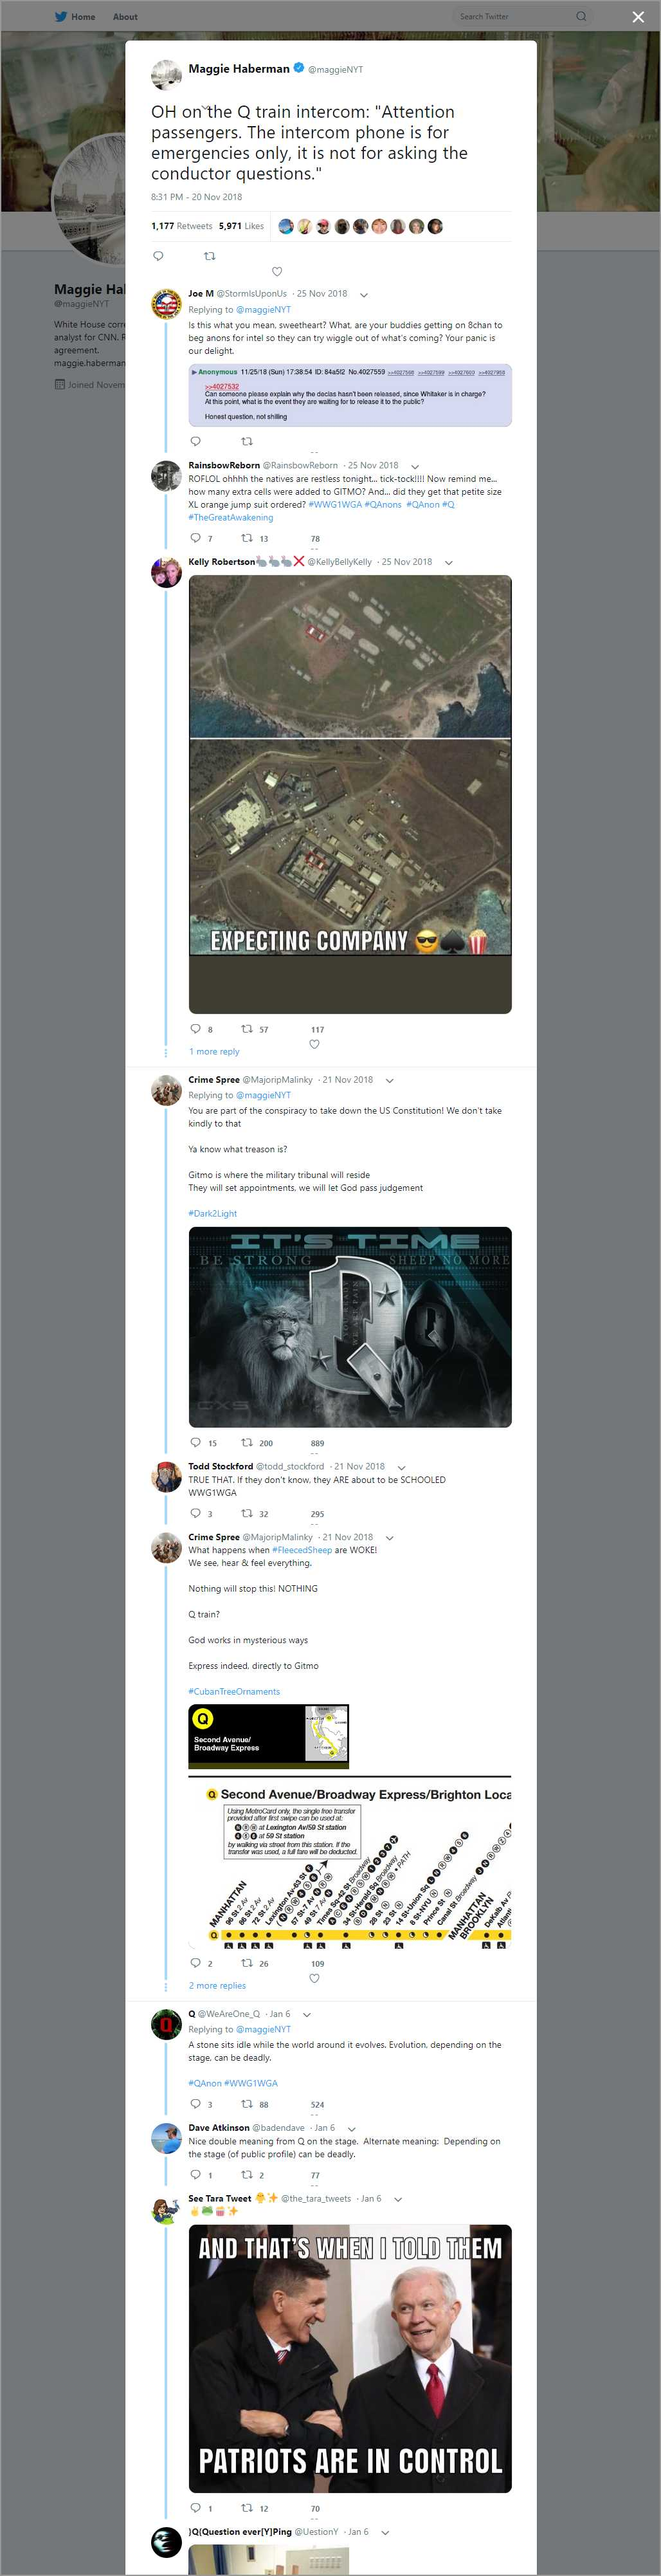Reply to Q's stone sits idle tweet
Image resolution: width=661 pixels, height=2576 pixels.
coord(195,2104)
